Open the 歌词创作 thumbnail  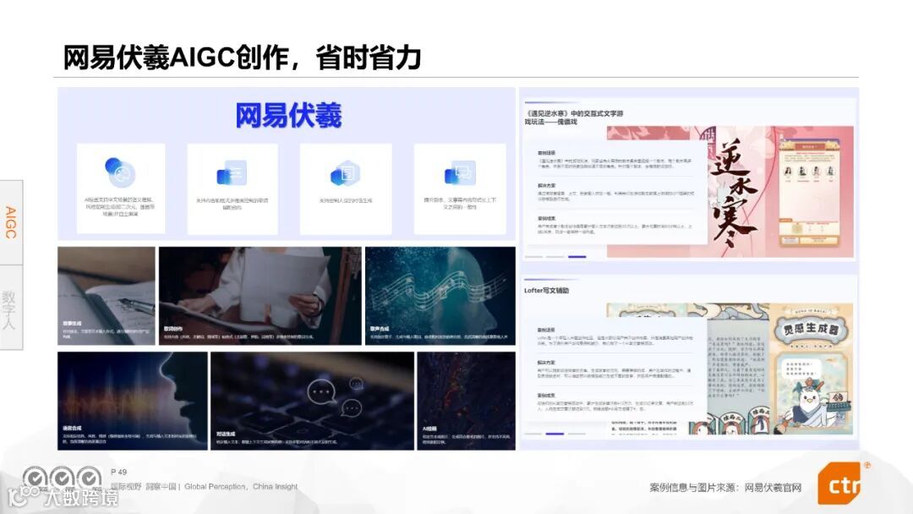coord(260,296)
